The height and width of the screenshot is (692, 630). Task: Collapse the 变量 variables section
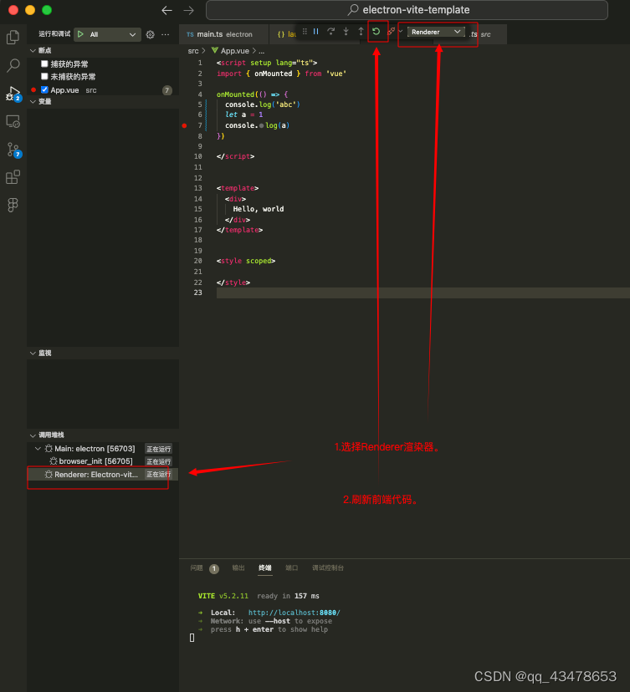[x=33, y=101]
